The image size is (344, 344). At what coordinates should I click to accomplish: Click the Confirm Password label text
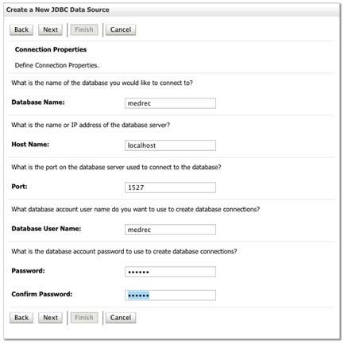(x=42, y=294)
